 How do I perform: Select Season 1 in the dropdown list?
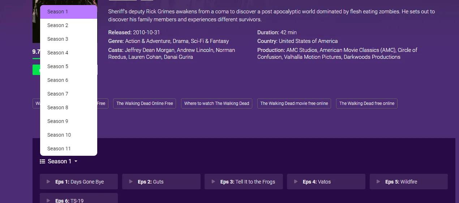pyautogui.click(x=69, y=12)
